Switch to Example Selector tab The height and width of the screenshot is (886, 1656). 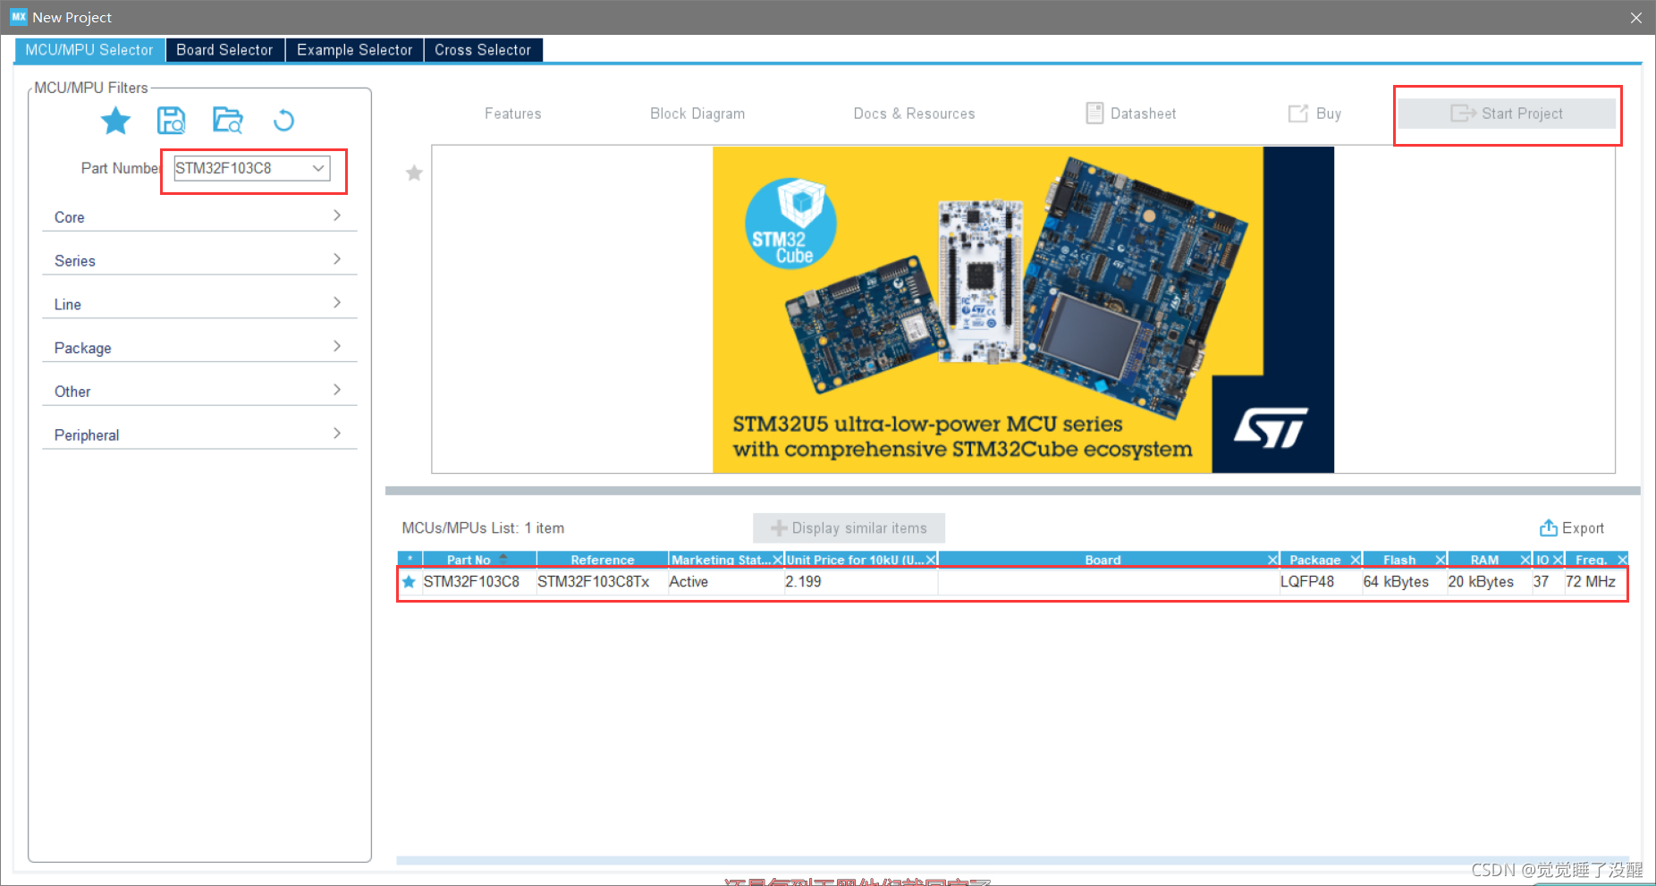354,50
